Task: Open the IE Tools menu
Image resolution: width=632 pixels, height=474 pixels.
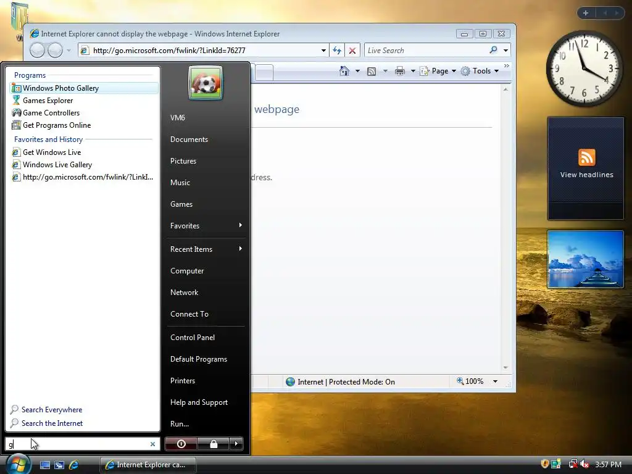Action: [480, 71]
